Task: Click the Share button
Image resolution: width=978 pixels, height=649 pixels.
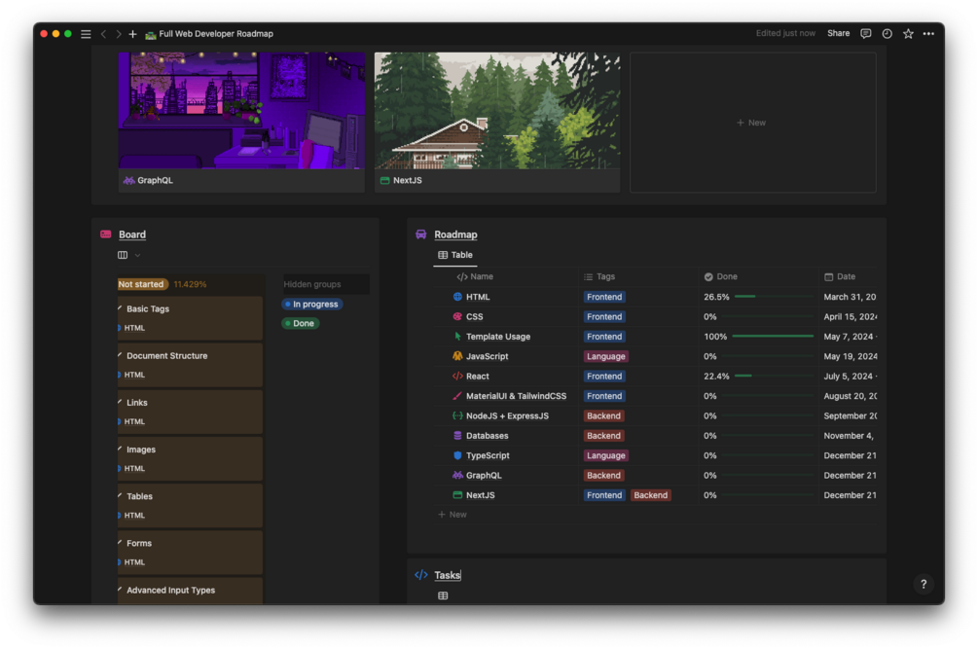Action: (x=838, y=34)
